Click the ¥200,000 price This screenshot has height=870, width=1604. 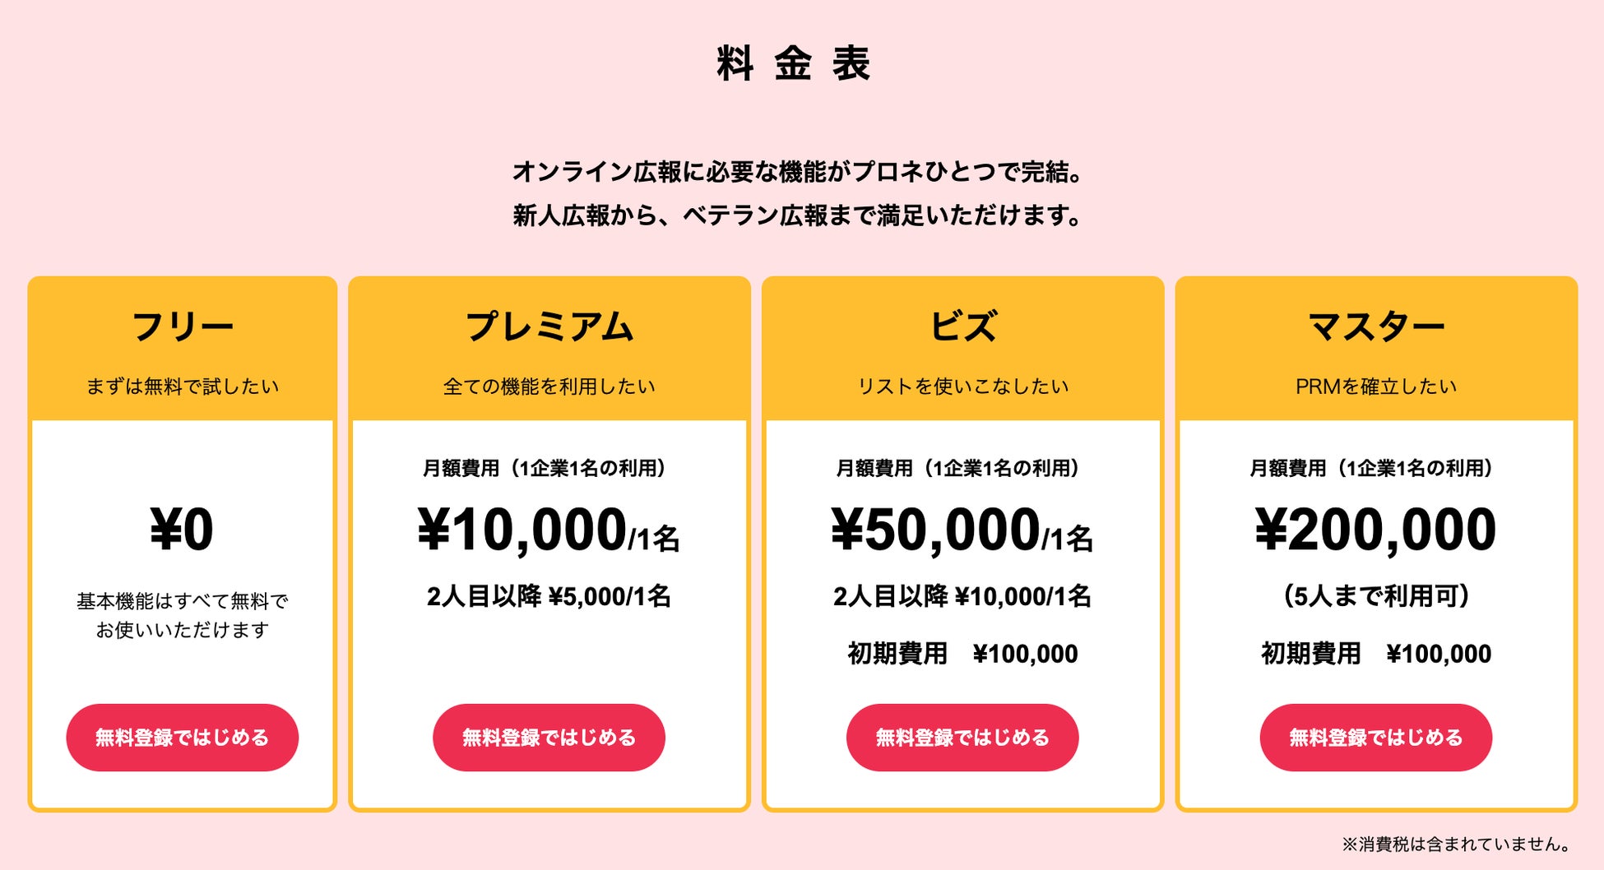point(1375,530)
